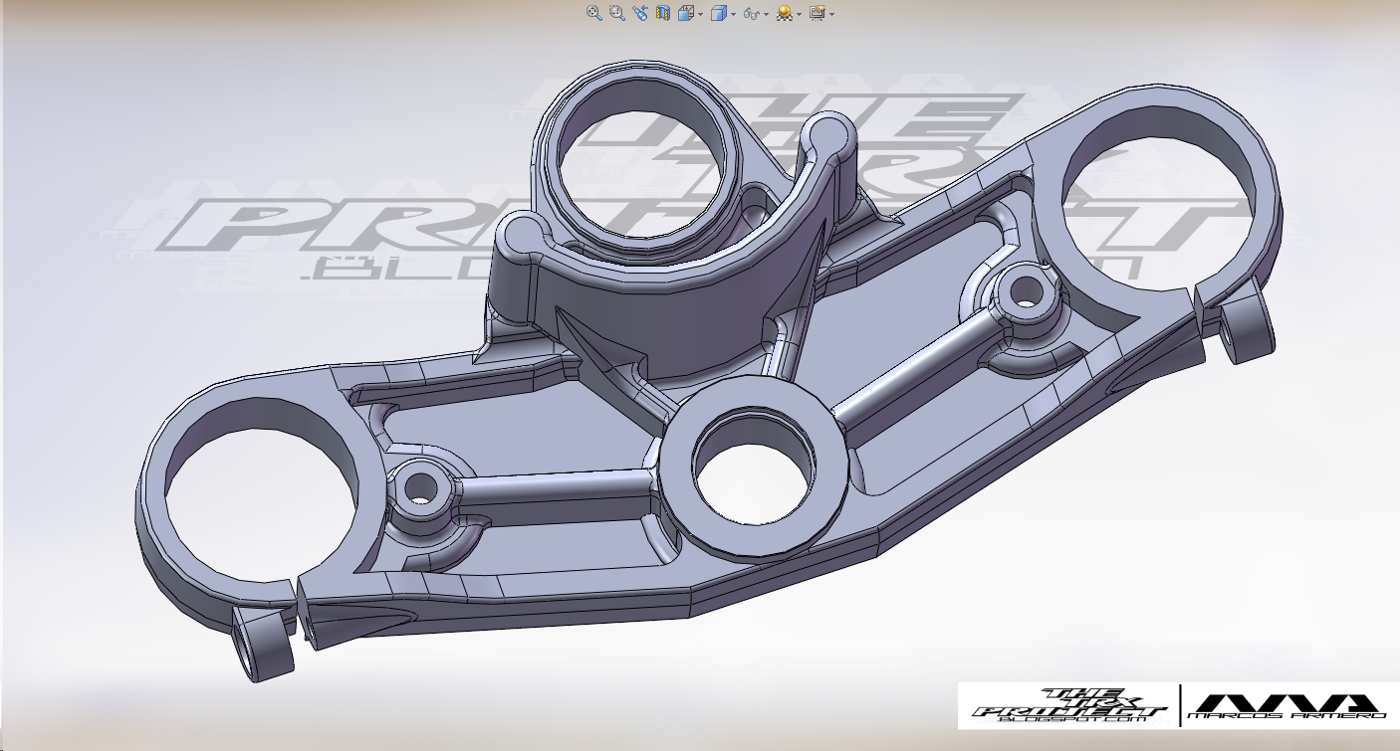Click the View Orientation cube icon
Screen dimensions: 1400x751
coord(686,13)
